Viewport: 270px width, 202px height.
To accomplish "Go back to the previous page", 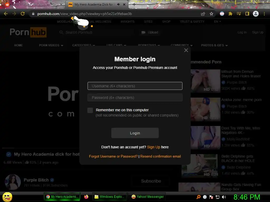I will pos(6,14).
